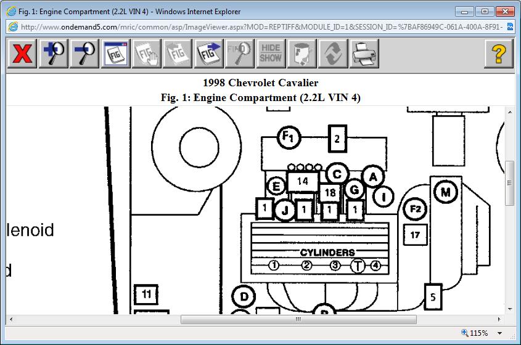Click the FIG hand pan icon
The width and height of the screenshot is (521, 345).
[x=147, y=54]
